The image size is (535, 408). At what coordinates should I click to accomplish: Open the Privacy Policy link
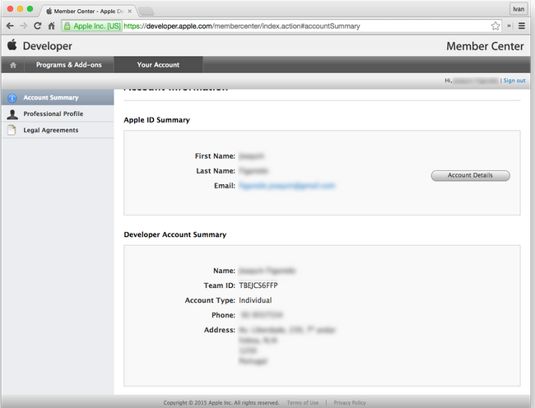pos(350,403)
